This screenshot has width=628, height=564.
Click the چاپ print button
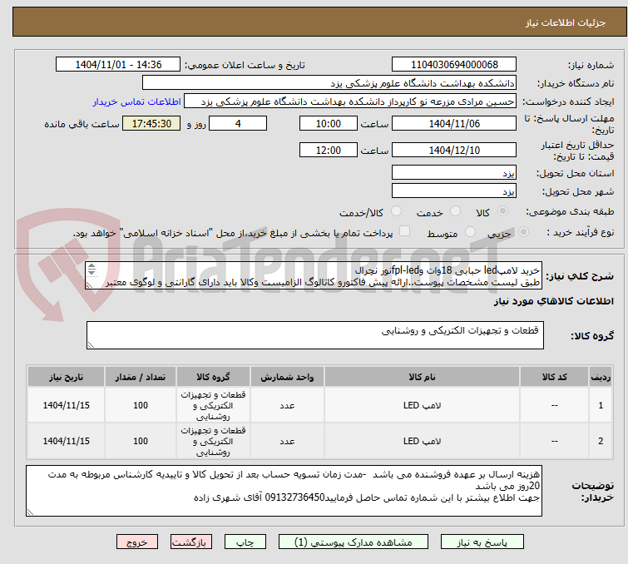[245, 542]
